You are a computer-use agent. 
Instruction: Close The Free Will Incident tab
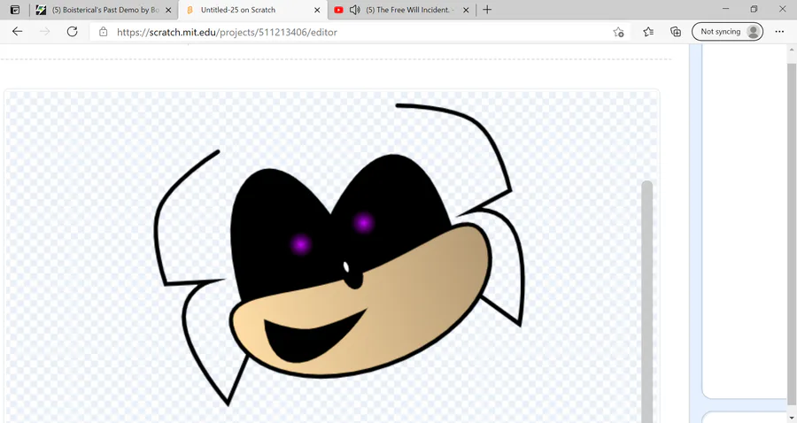(466, 10)
